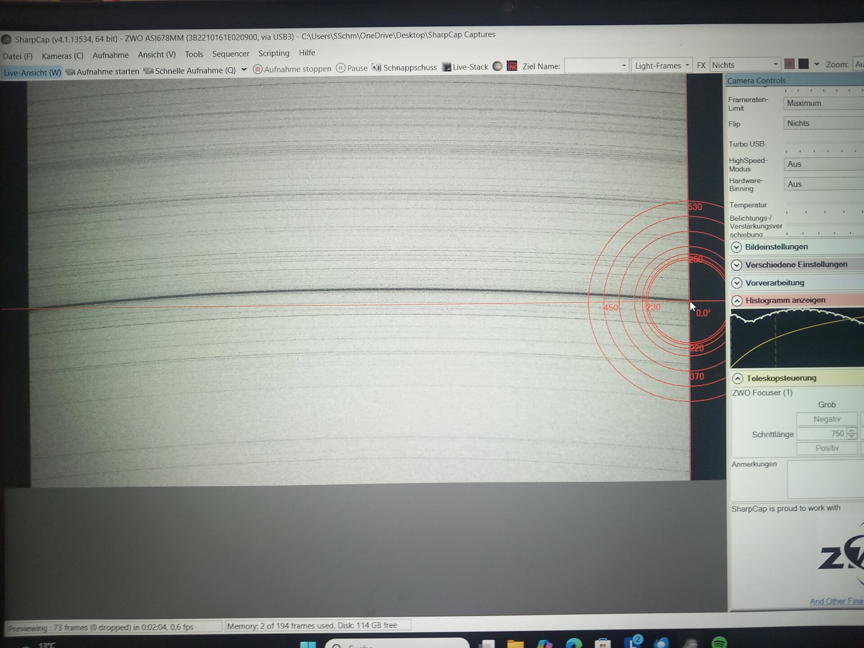Open the Kameras (C) menu
This screenshot has height=648, width=864.
coord(63,56)
